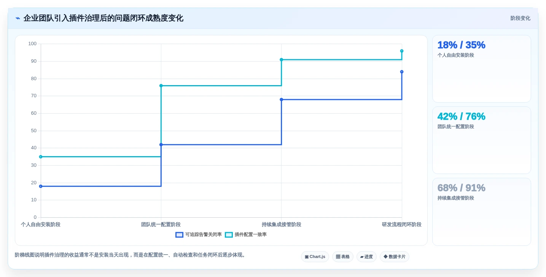Click blue data point at 研发流程闭环阶段 value 84
This screenshot has height=277, width=546.
pos(402,72)
